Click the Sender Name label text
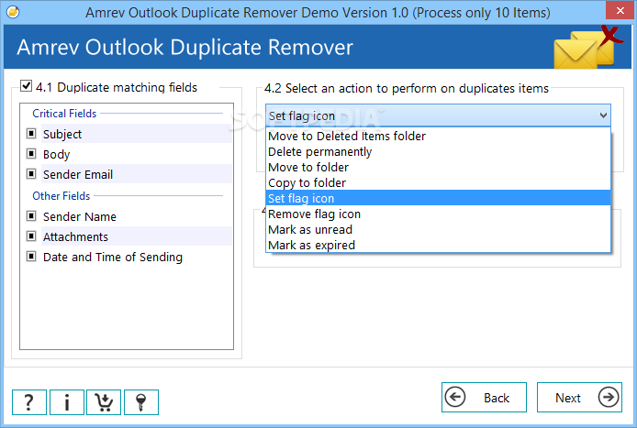The image size is (637, 428). point(80,216)
